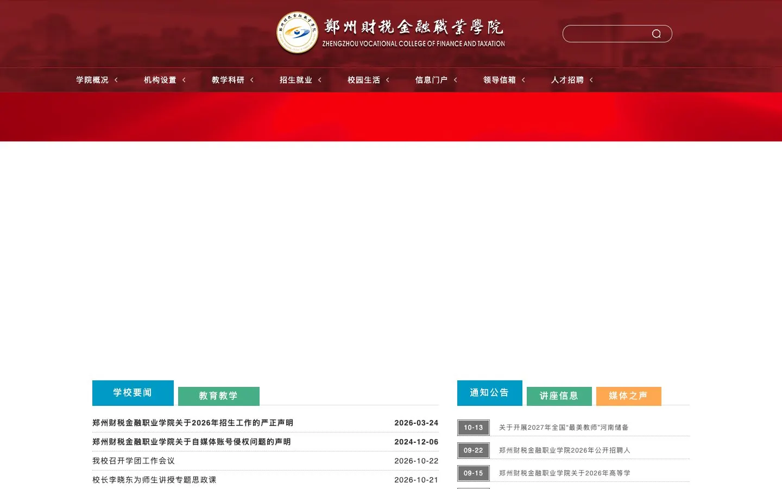Screen dimensions: 782x489
Task: Click the date 2026-10-21
Action: [x=417, y=480]
